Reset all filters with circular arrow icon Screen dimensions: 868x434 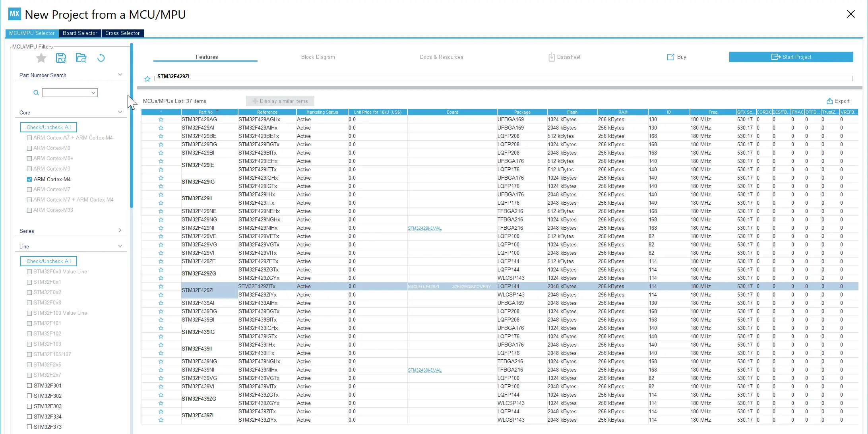pos(101,58)
